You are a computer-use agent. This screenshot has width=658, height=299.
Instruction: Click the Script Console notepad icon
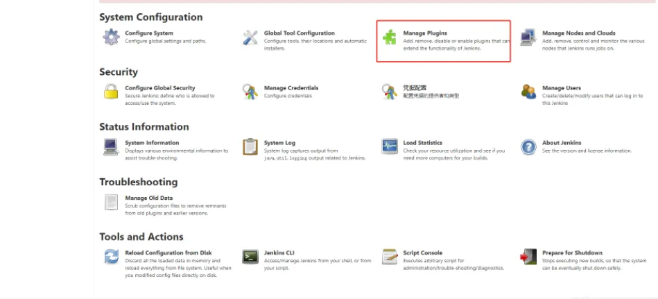[x=390, y=257]
